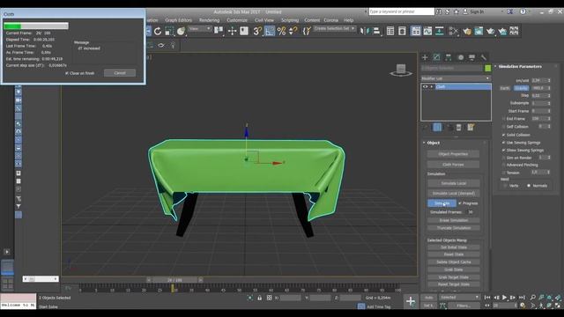Click the Edit Named Selection Sets icon
This screenshot has width=564, height=317.
(307, 32)
